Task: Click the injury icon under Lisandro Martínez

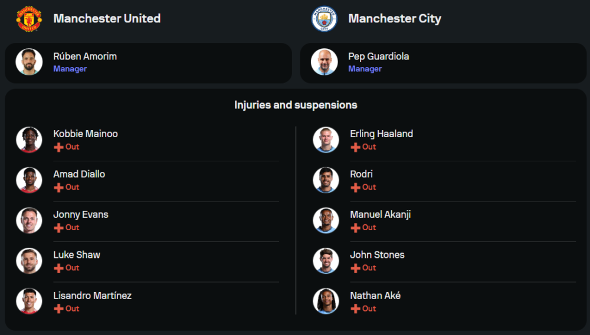Action: [x=58, y=309]
